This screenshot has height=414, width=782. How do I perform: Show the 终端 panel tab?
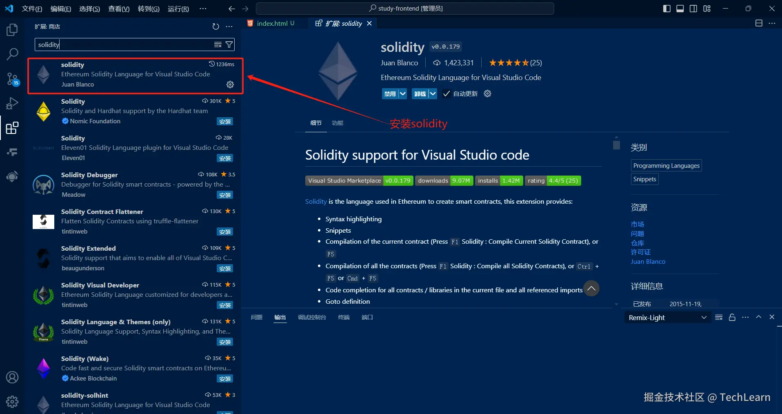(x=344, y=317)
